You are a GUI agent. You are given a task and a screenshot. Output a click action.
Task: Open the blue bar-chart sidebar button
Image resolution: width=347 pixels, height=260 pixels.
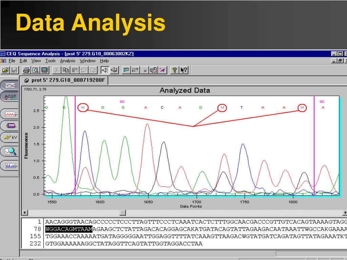(10, 165)
